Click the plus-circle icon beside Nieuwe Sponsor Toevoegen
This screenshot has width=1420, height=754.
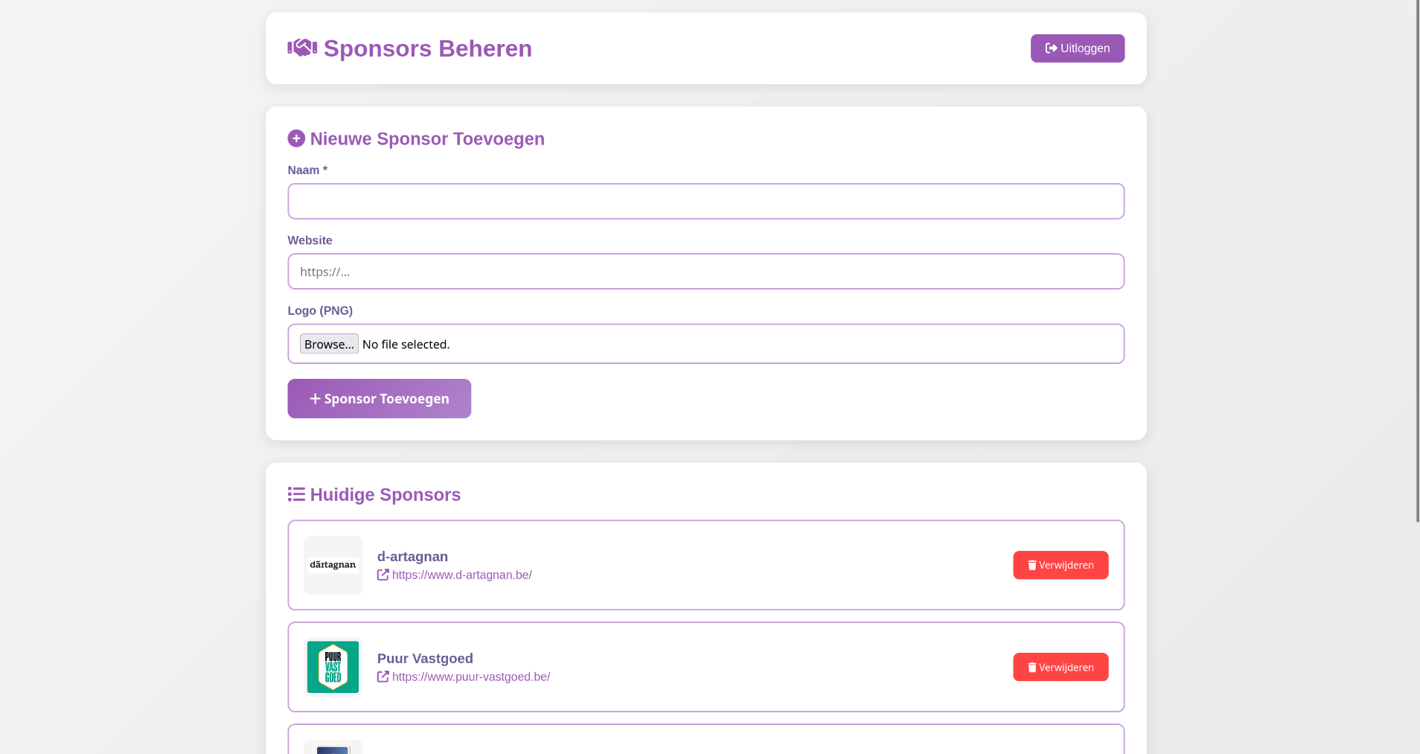click(296, 138)
